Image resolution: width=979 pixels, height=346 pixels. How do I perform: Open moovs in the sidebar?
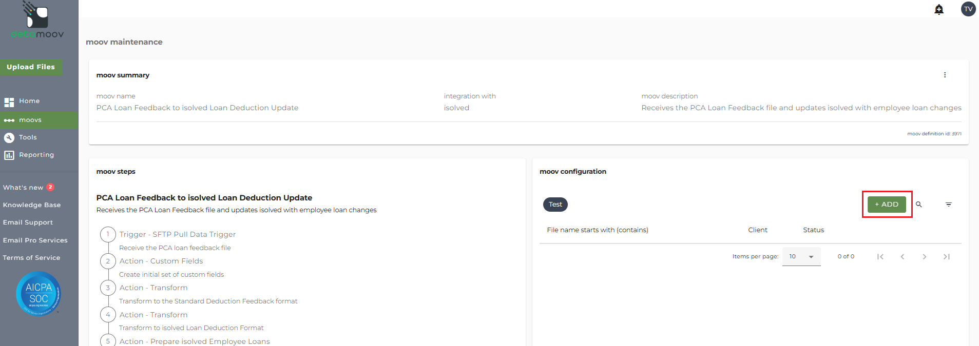click(39, 120)
